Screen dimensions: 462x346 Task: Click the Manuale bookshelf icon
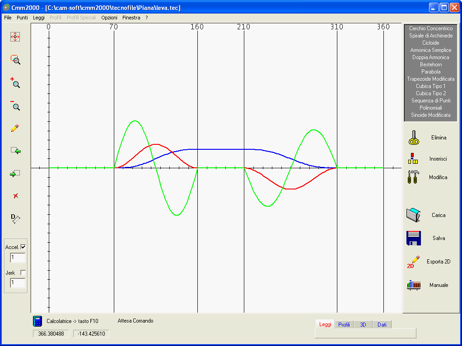point(414,285)
